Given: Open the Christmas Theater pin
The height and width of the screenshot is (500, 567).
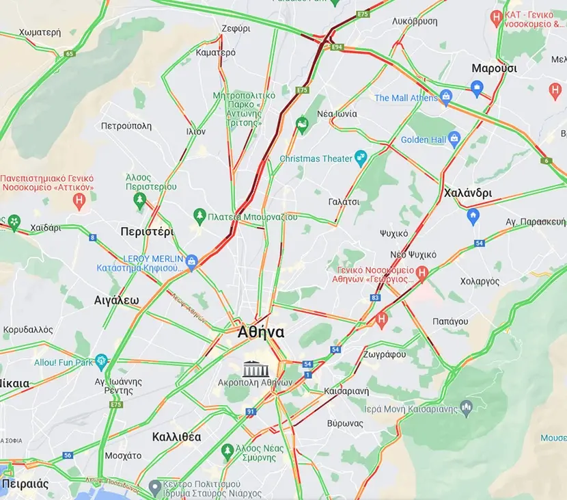Looking at the screenshot, I should tap(361, 158).
